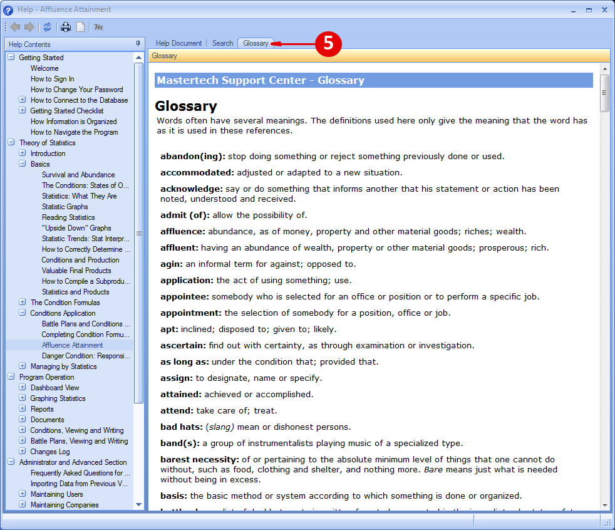This screenshot has height=530, width=615.
Task: Click glossary pane scroll-up arrow
Action: click(605, 69)
